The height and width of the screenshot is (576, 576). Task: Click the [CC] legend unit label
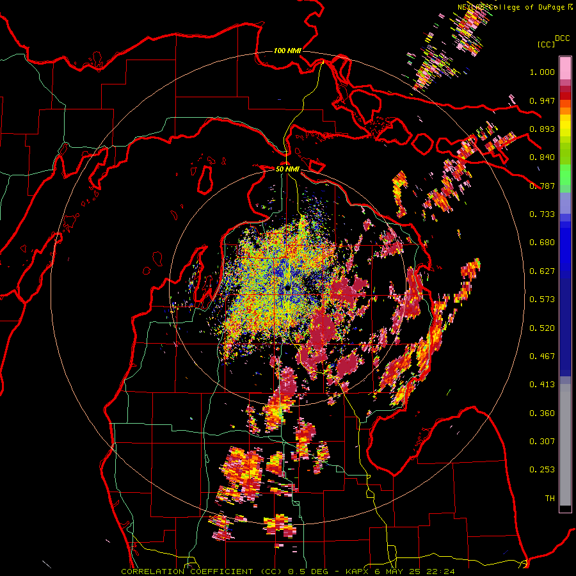(x=546, y=44)
